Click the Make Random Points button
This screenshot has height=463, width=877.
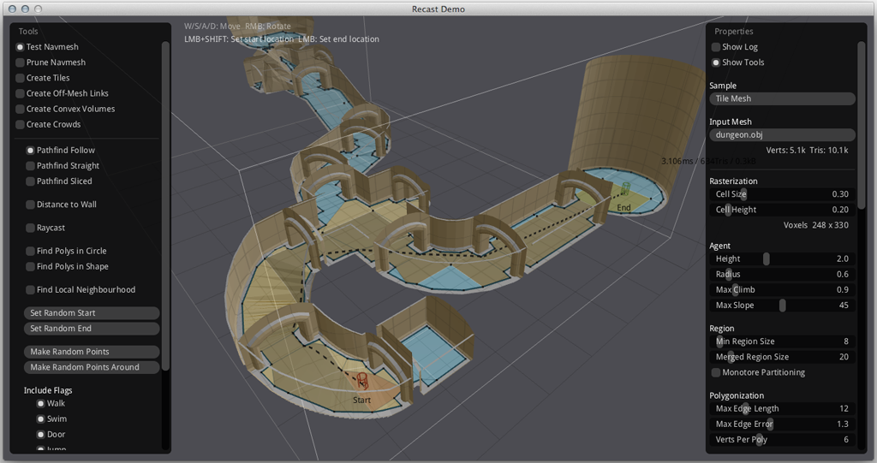(x=92, y=352)
